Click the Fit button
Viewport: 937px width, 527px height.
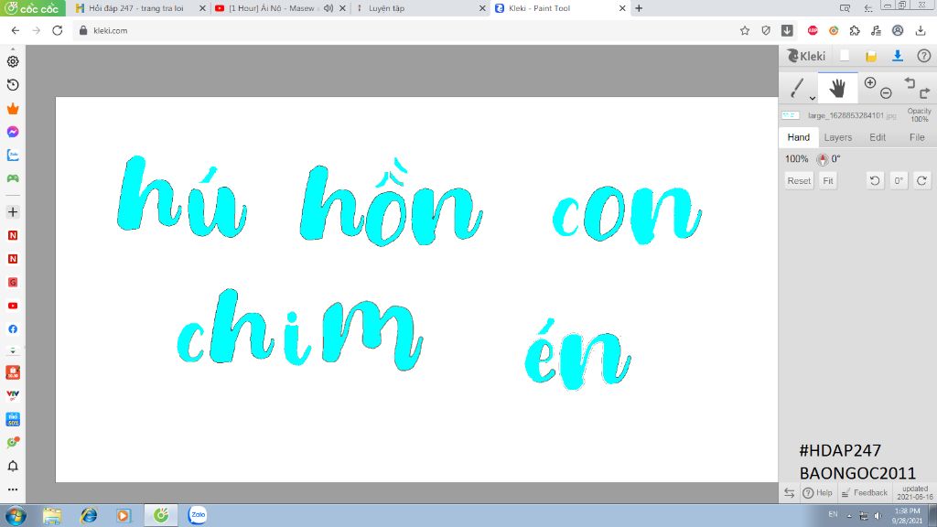click(x=827, y=181)
